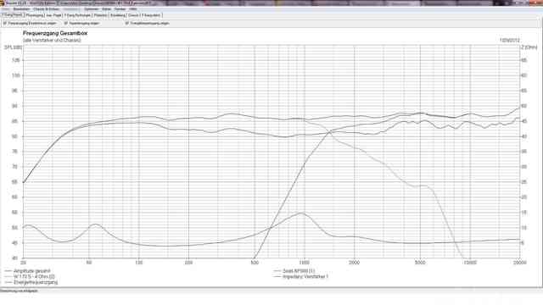Switch to the max. Pegel tab
Image resolution: width=543 pixels, height=305 pixels.
53,15
